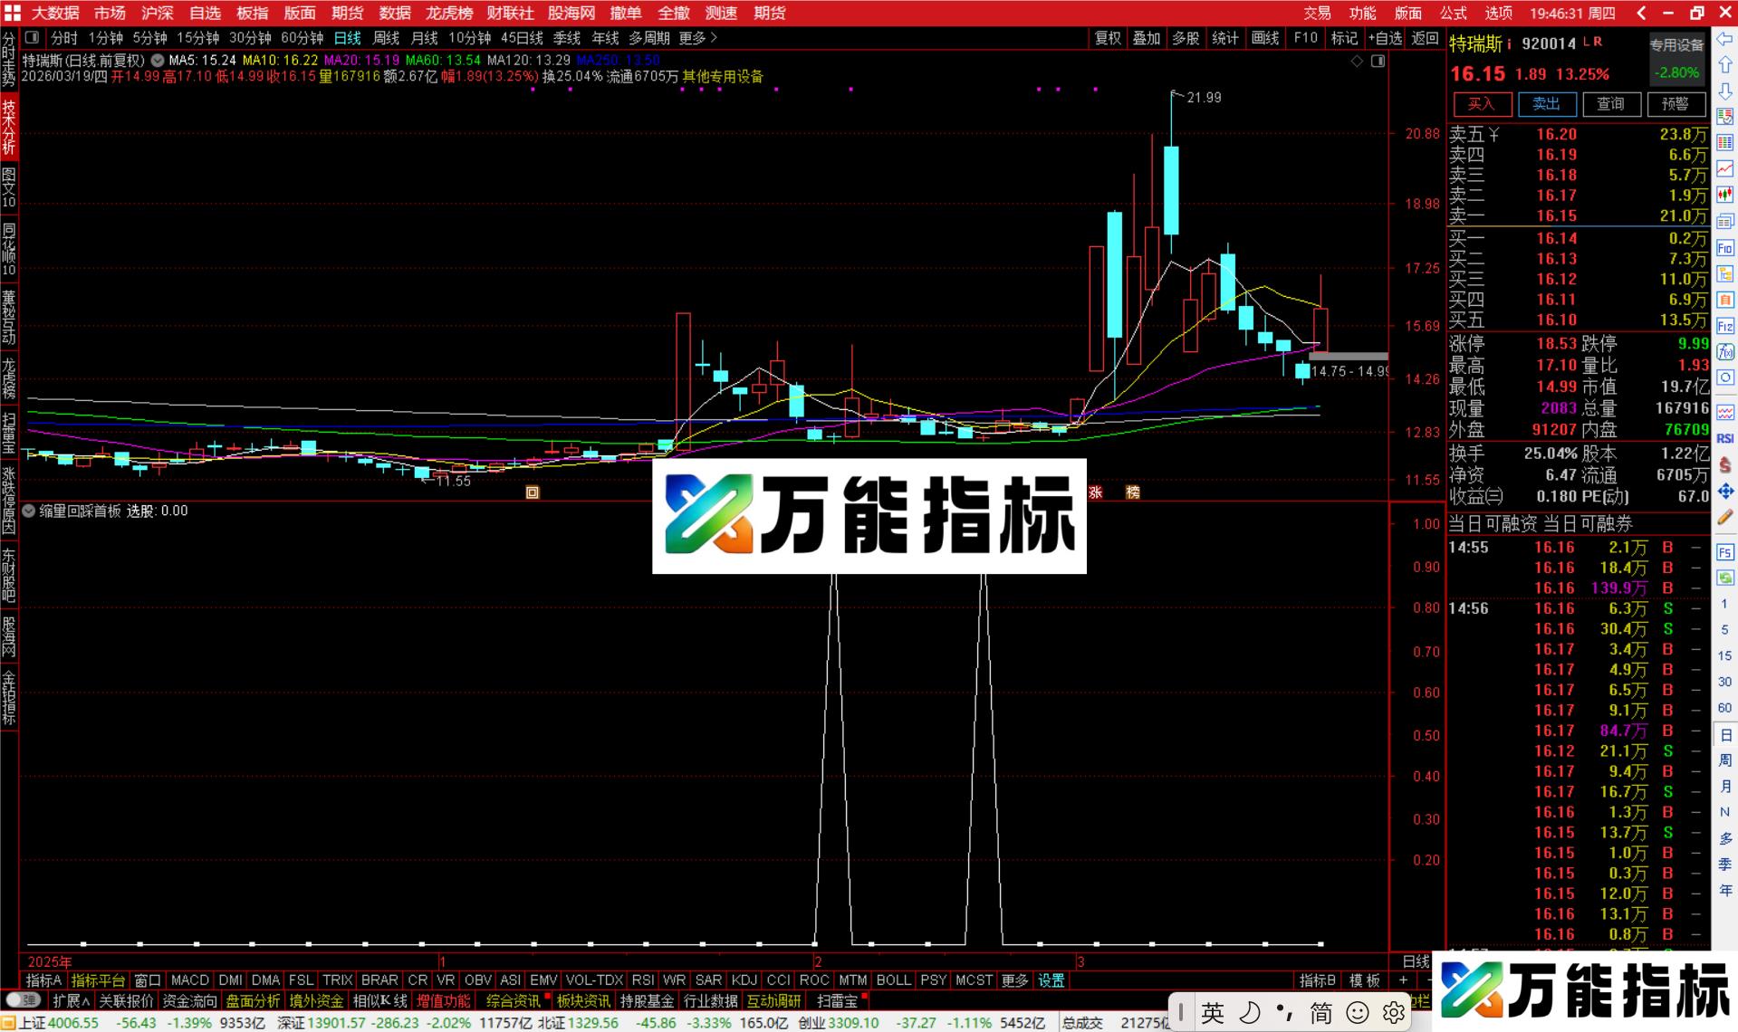Collapse the 缩量回踩首板 indicator panel
This screenshot has height=1032, width=1738.
tap(28, 511)
